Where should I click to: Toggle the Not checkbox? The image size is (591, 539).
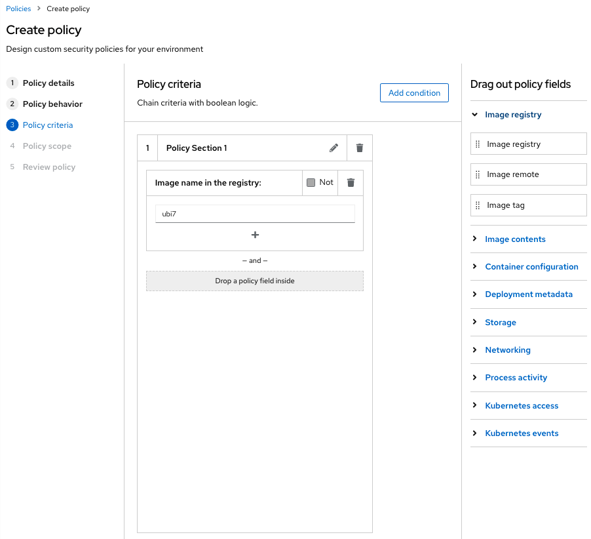point(311,182)
